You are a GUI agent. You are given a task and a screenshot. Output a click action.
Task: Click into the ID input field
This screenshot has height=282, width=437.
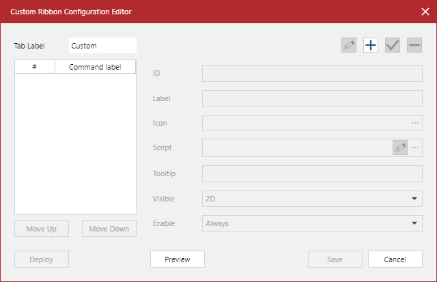coord(311,73)
